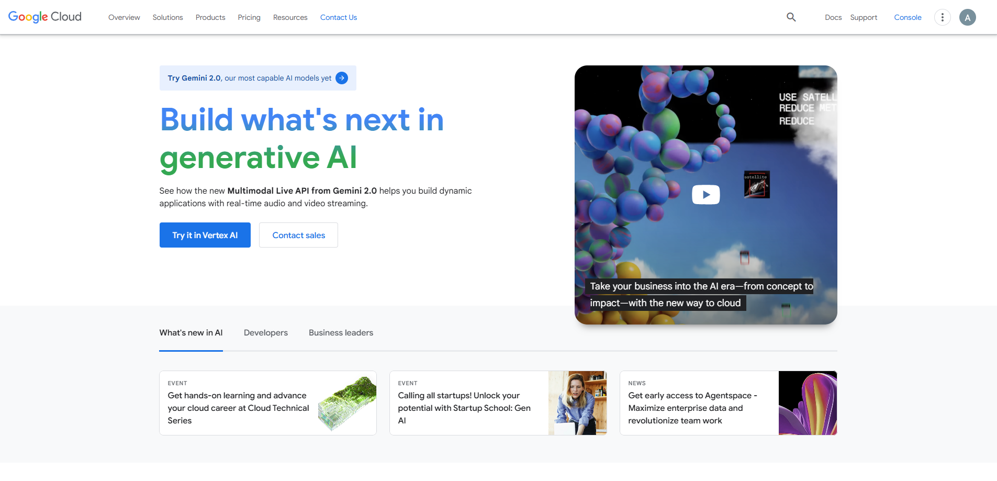Click the arrow icon in Gemini 2.0 banner
This screenshot has height=481, width=997.
pos(342,78)
